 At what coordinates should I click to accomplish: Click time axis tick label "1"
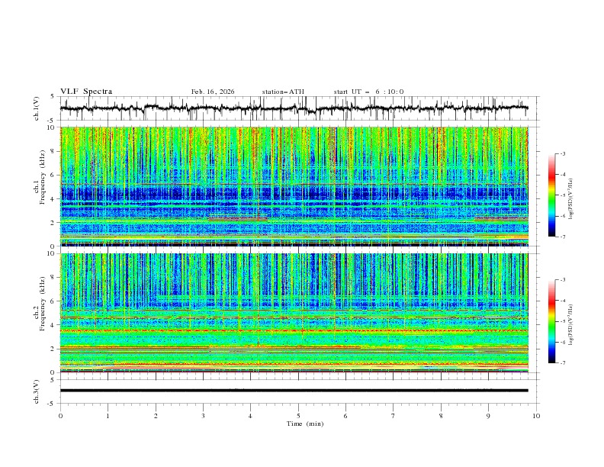108,416
